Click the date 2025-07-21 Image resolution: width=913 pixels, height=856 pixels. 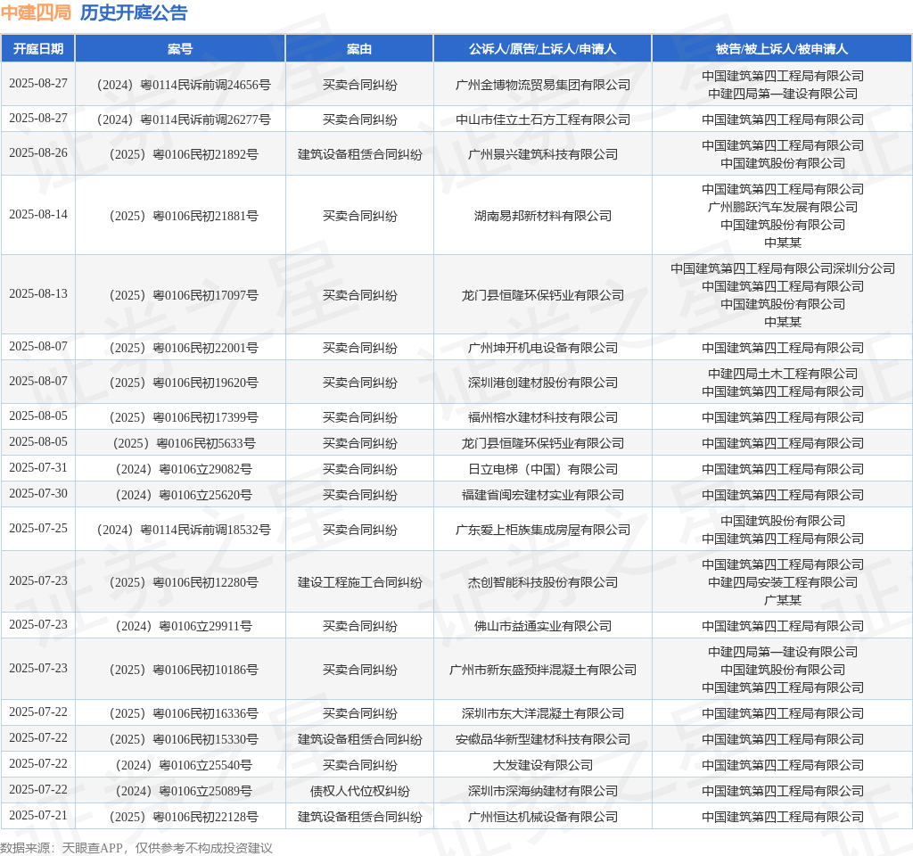[x=38, y=816]
